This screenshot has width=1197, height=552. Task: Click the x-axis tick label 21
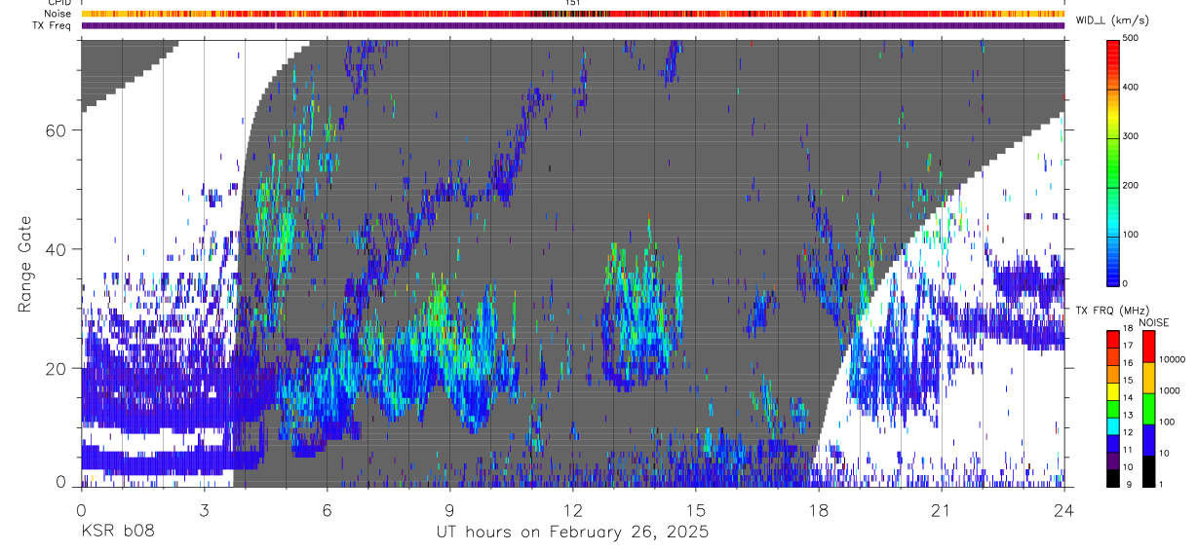(x=942, y=509)
